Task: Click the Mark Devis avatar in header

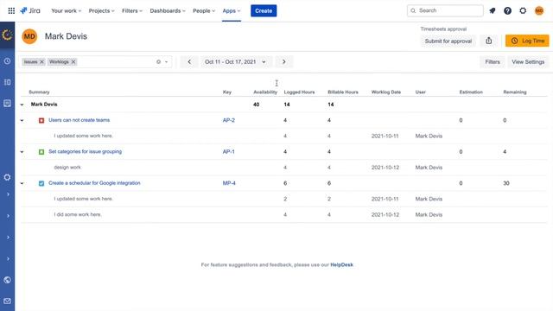Action: pyautogui.click(x=29, y=36)
